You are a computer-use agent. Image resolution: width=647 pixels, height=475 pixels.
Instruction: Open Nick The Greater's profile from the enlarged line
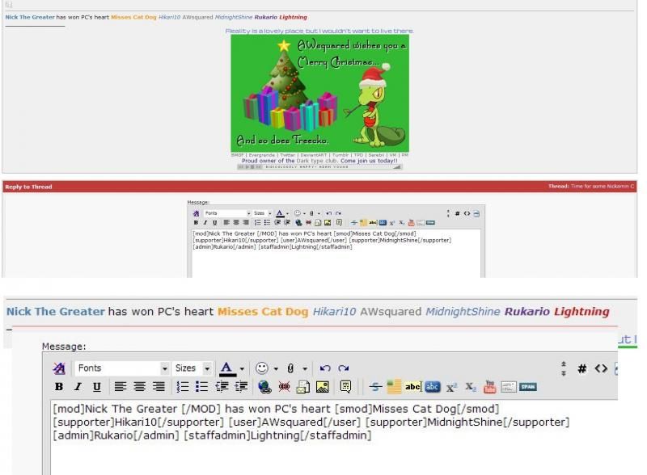[x=56, y=312]
